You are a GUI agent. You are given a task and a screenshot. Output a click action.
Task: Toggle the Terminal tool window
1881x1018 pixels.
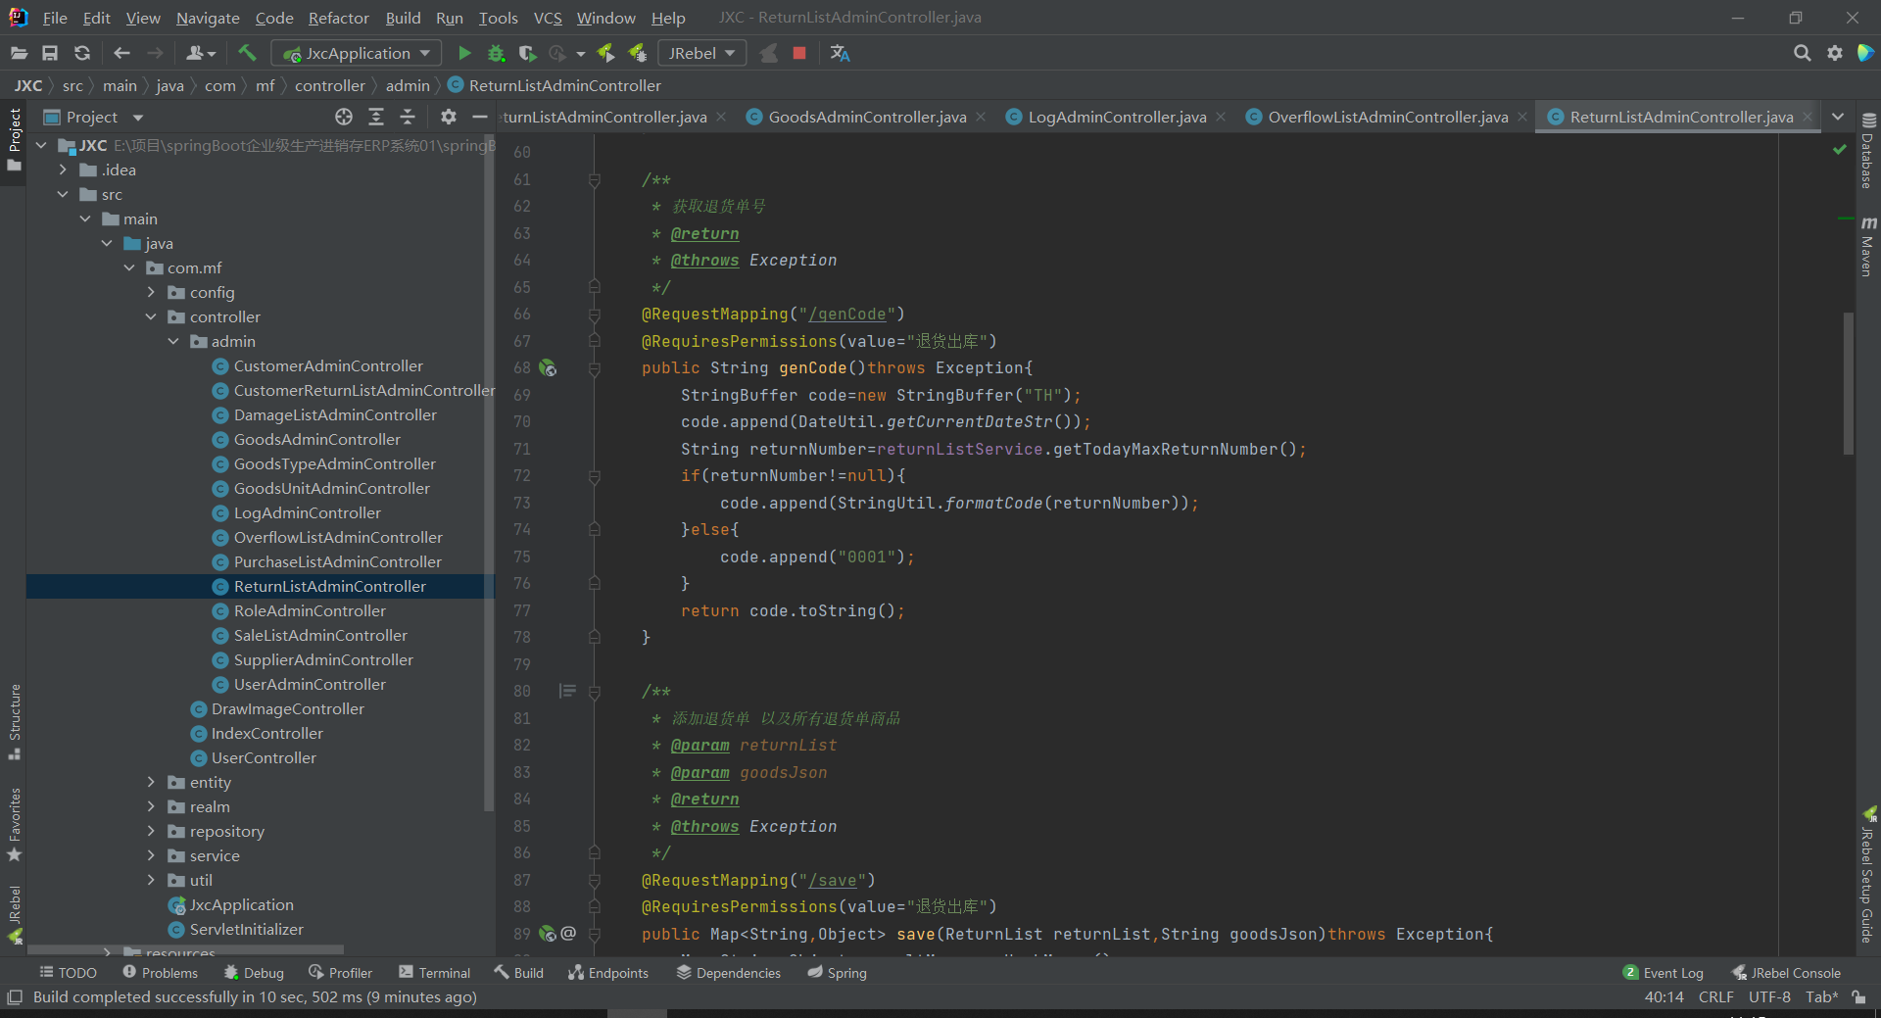434,973
